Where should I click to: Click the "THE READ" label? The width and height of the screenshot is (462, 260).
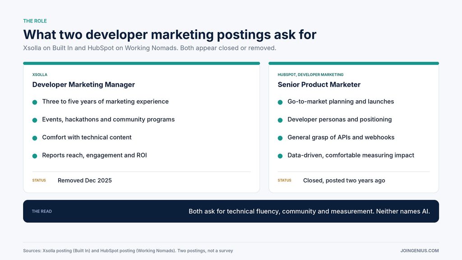pos(42,211)
